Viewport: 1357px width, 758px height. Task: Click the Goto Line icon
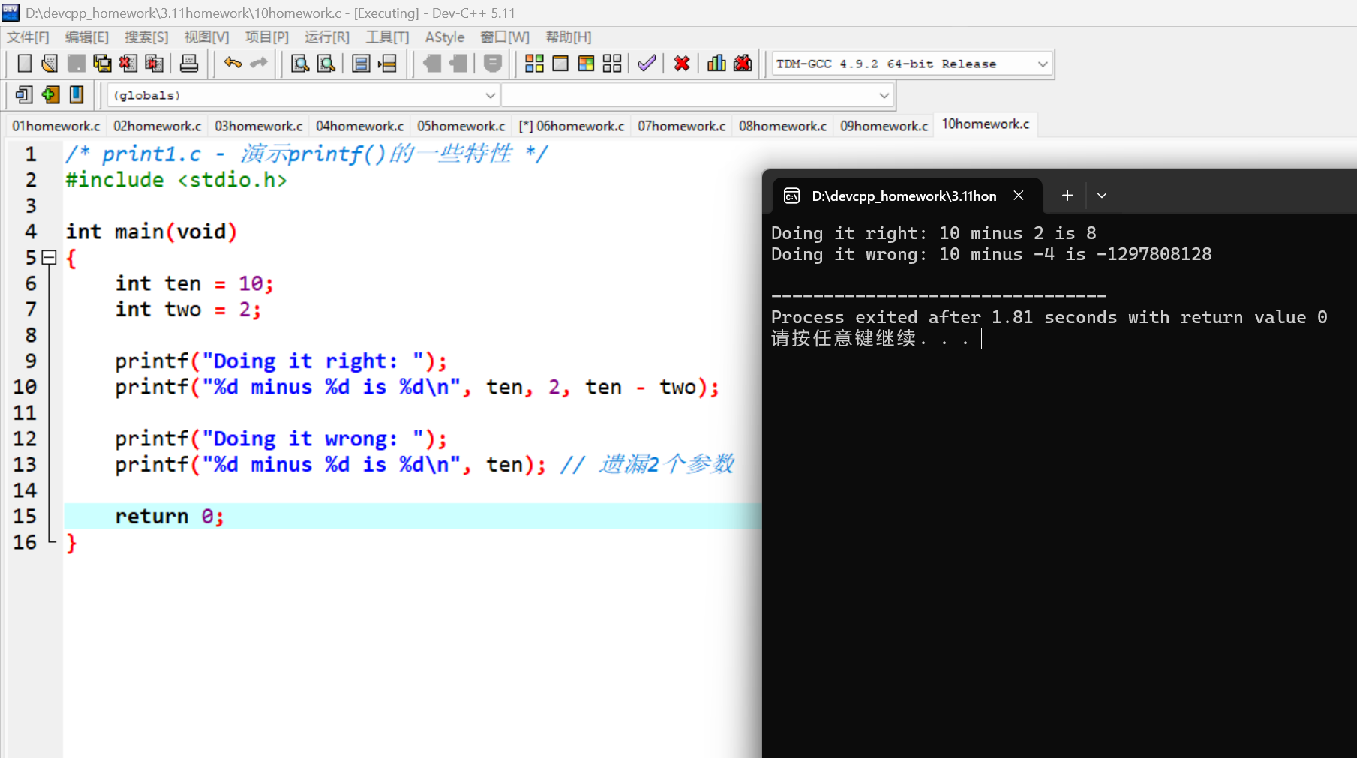pyautogui.click(x=387, y=64)
